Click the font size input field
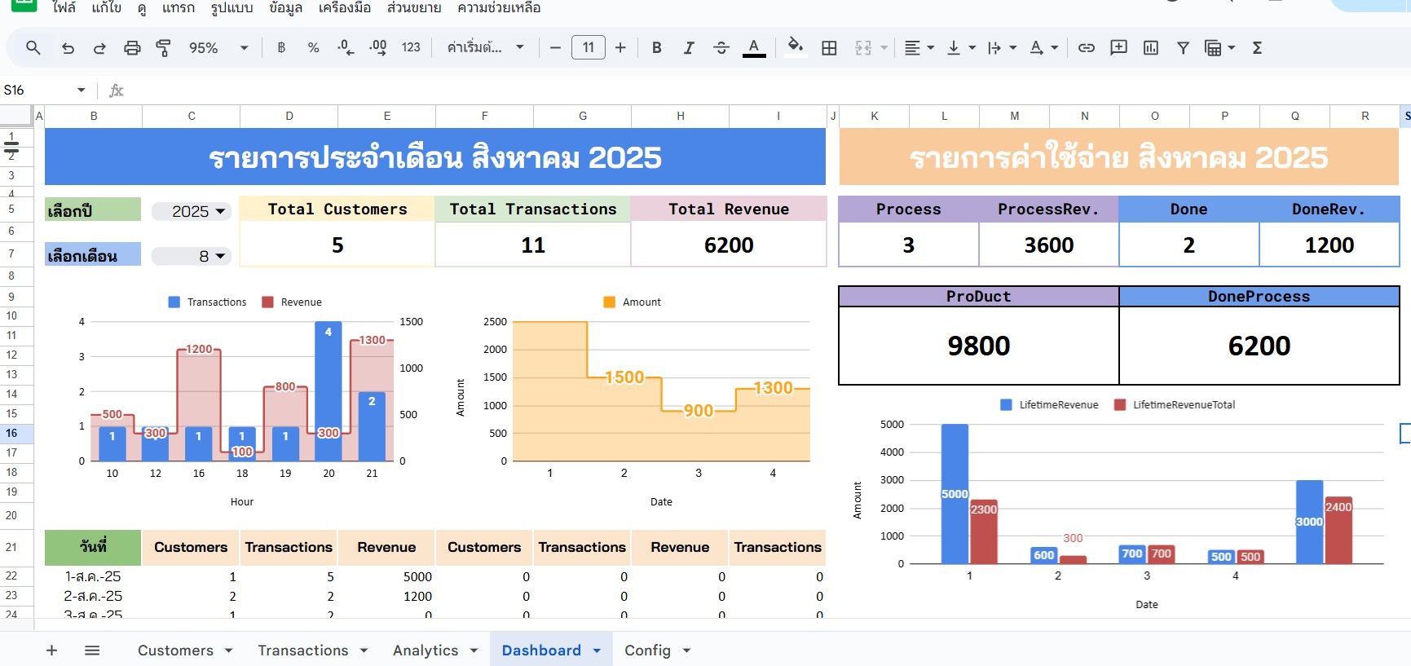Viewport: 1411px width, 666px height. pos(588,48)
